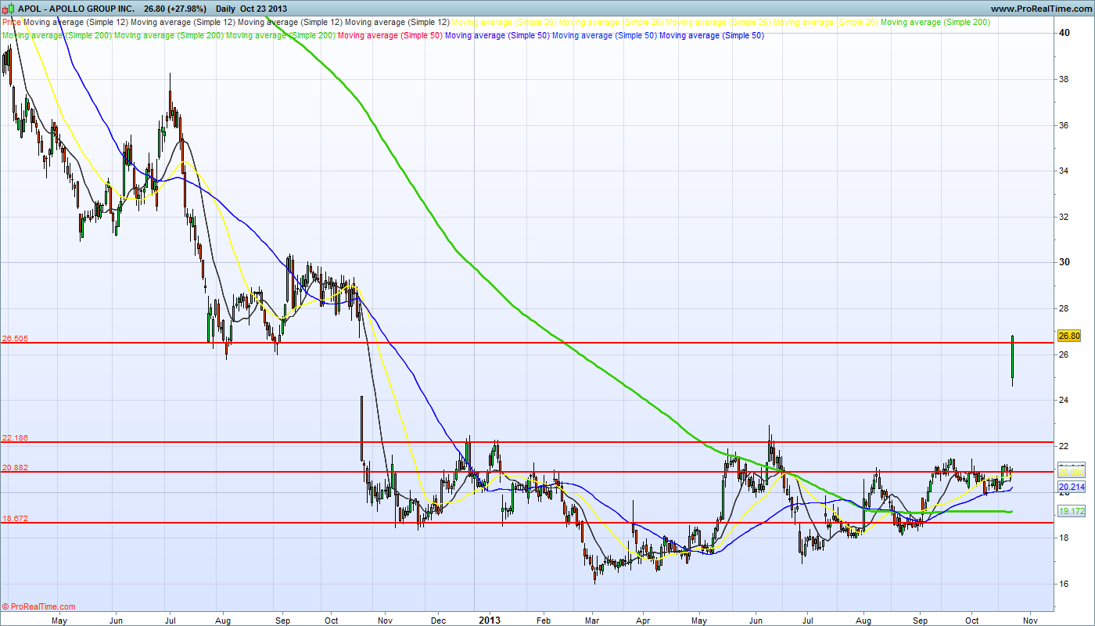Click the candlestick icon beside the APOL title

9,9
